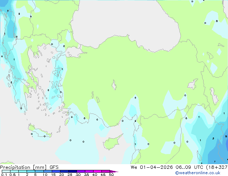Click the island of Crete on the map
Viewport: 228px width, 176px height.
pyautogui.click(x=40, y=132)
